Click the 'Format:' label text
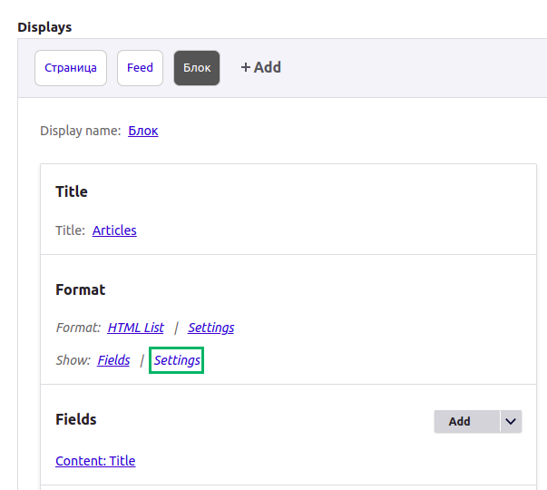Image resolution: width=547 pixels, height=490 pixels. [x=77, y=328]
